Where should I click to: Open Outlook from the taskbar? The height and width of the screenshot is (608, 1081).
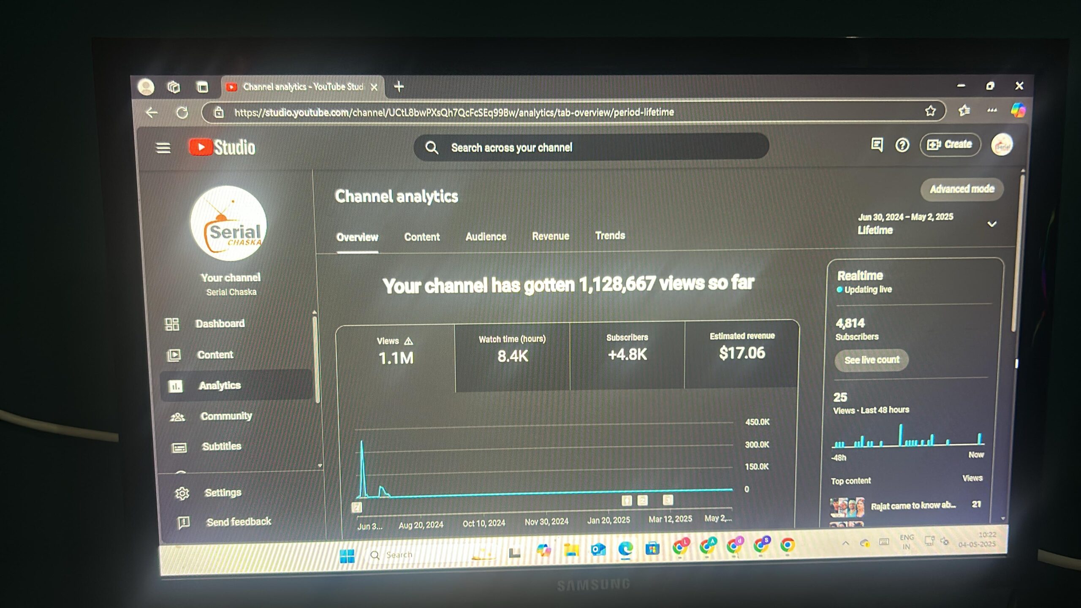[598, 550]
